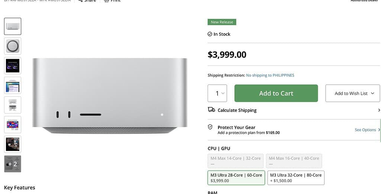
Task: Select the second thumbnail showing the round underside
Action: click(x=13, y=46)
